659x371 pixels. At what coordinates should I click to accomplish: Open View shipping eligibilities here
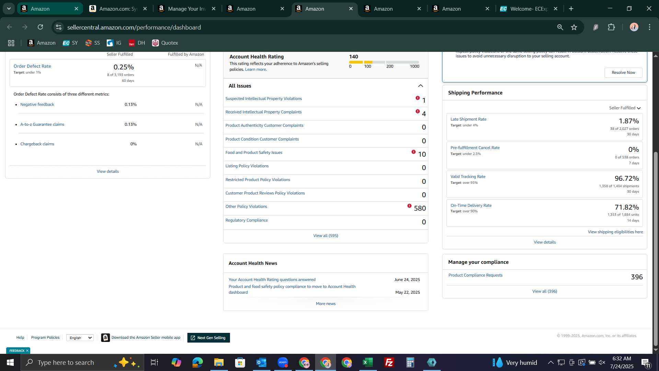615,232
